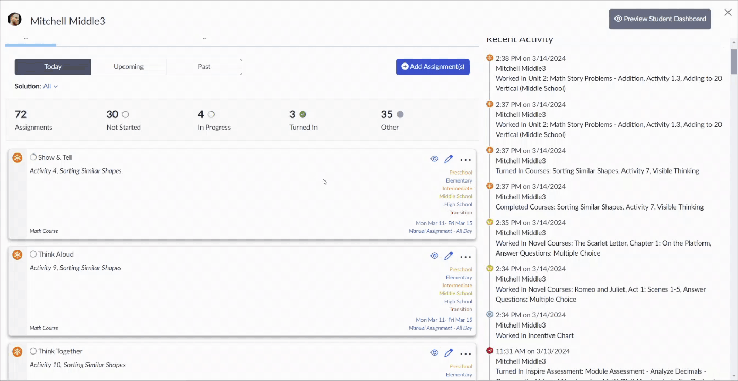Toggle the eye icon for Think Together
Image resolution: width=738 pixels, height=381 pixels.
tap(434, 352)
